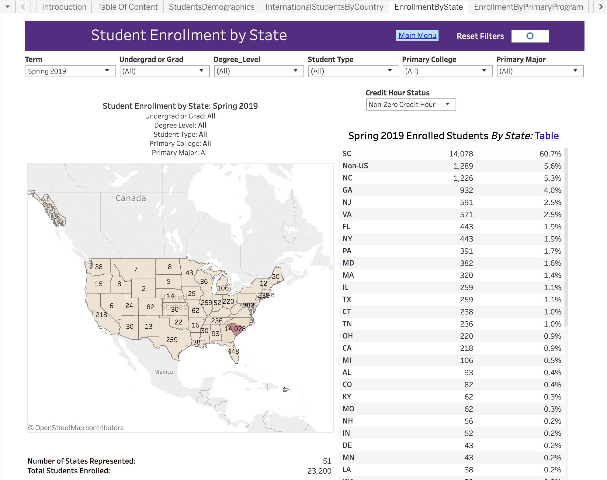Select the EnrollmentByState tab
Viewport: 607px width, 480px height.
(429, 7)
